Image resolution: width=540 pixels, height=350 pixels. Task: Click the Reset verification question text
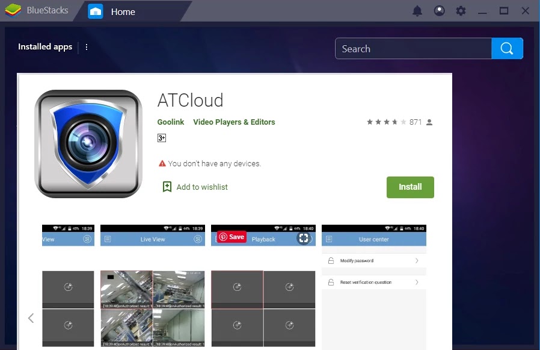coord(366,283)
